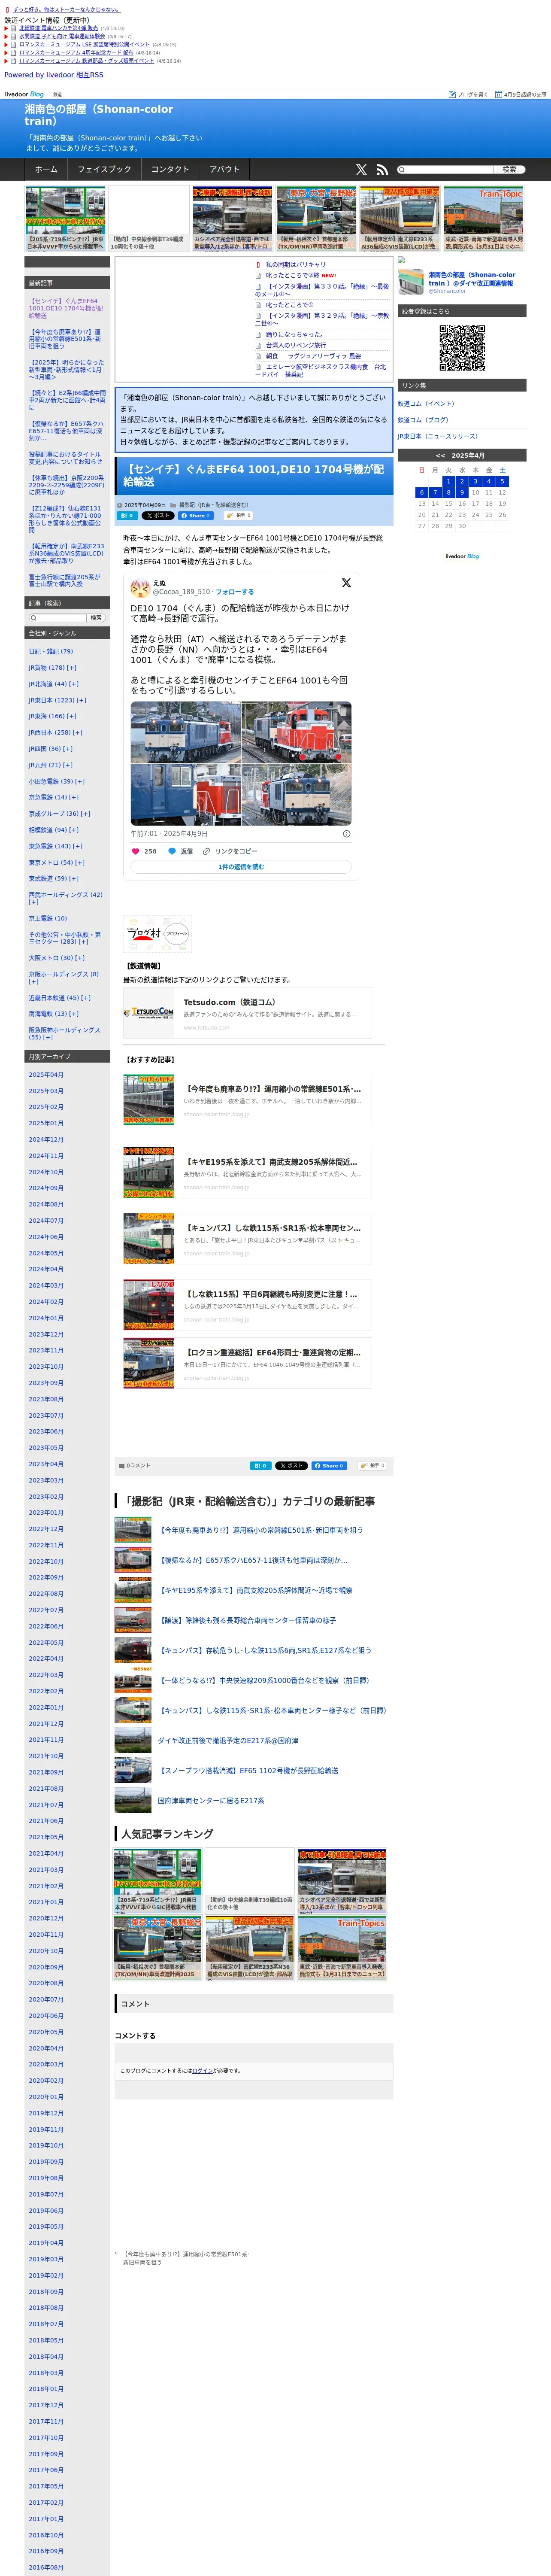Click the 検索 button in navigation bar

(510, 169)
